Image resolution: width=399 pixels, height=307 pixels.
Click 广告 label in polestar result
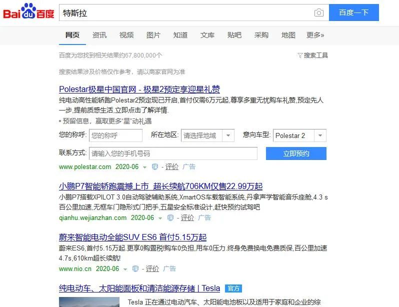coord(189,166)
